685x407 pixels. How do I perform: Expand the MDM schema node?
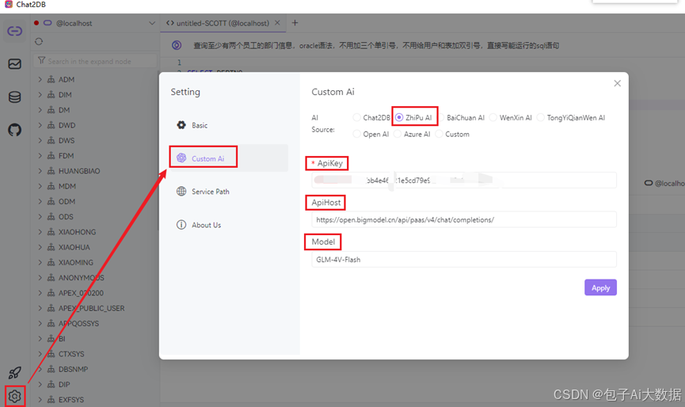click(40, 186)
